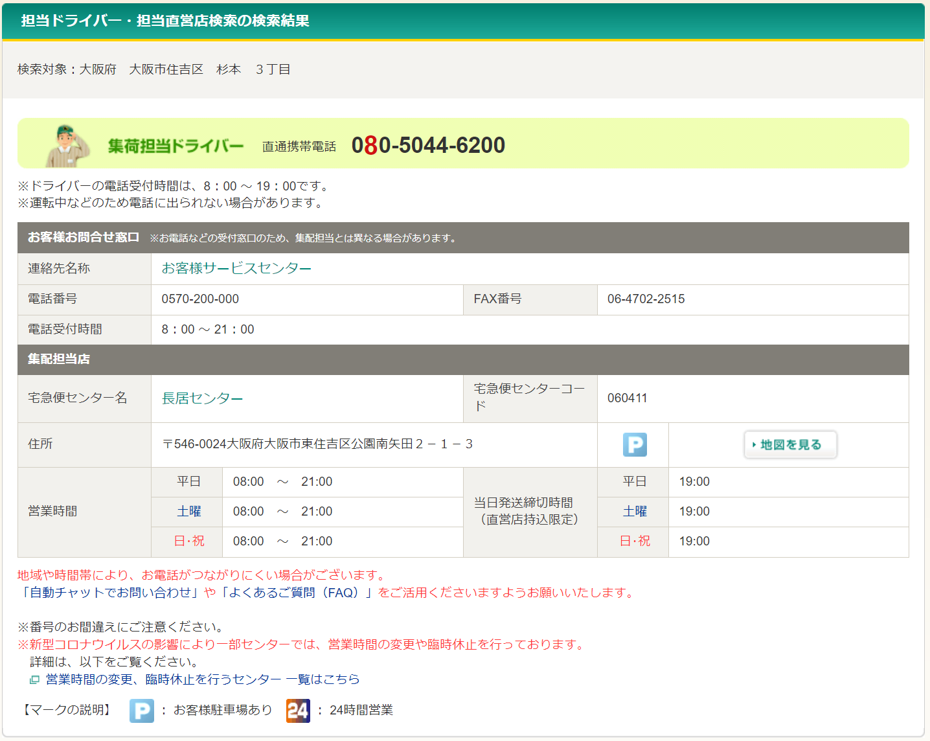Open the お客様サービスセンター link

pyautogui.click(x=236, y=268)
